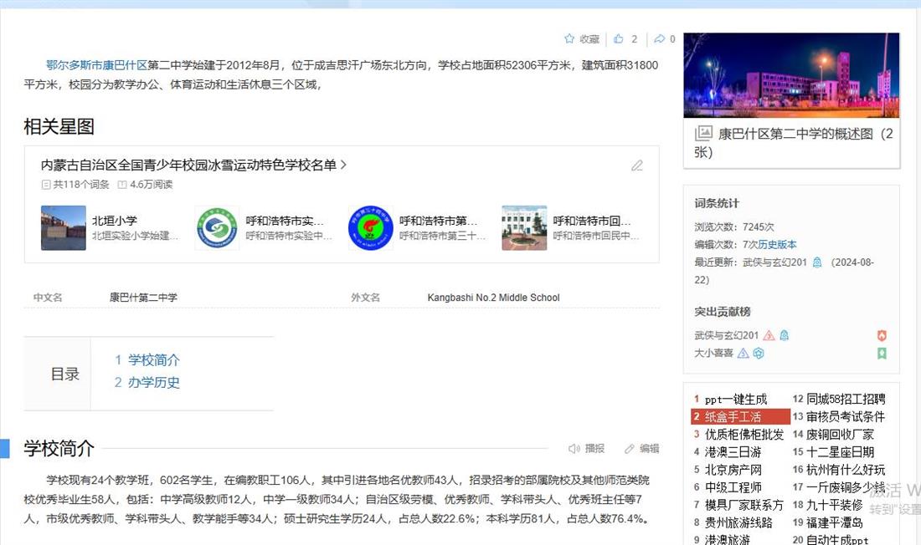921x545 pixels.
Task: Click 废铜回收厂家 in the hot list
Action: [x=840, y=434]
